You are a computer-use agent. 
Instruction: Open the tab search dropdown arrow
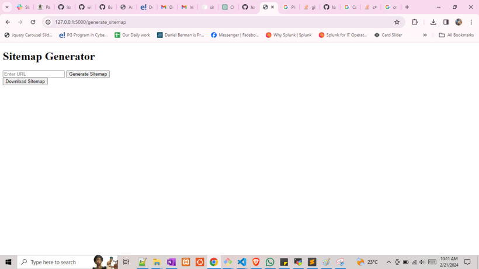pos(7,7)
